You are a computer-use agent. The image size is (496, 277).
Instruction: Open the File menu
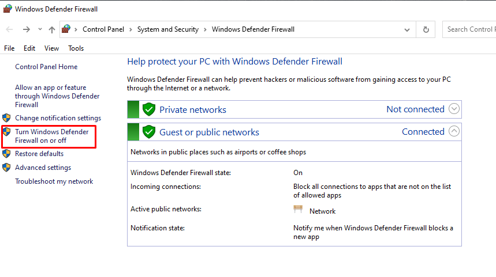coord(9,48)
